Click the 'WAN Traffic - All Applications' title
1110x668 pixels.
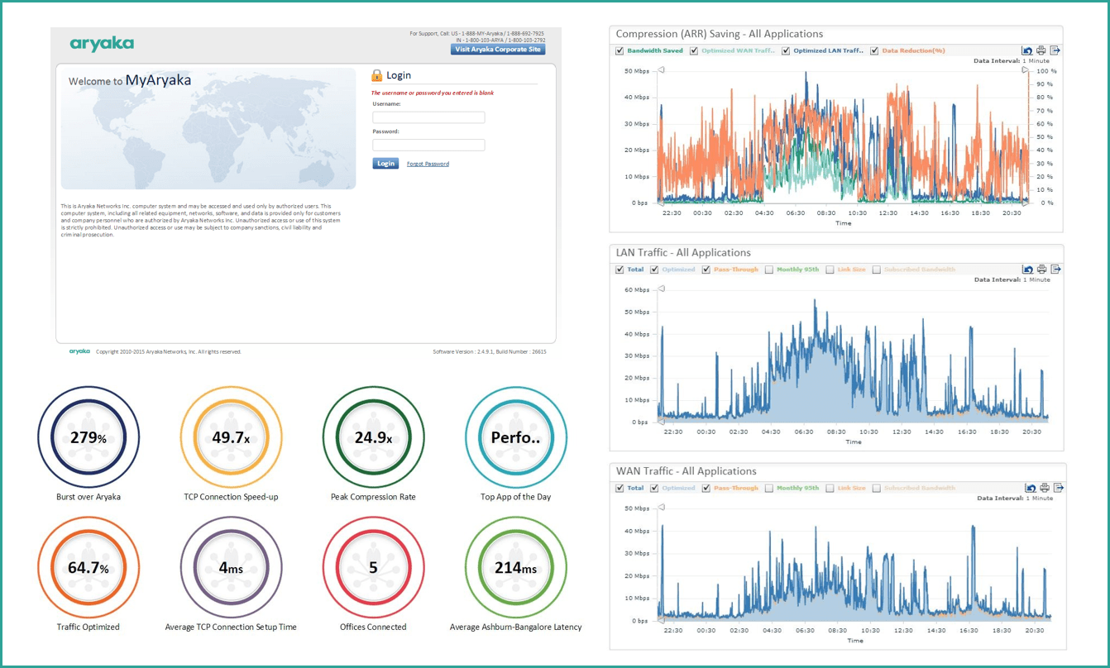[687, 470]
